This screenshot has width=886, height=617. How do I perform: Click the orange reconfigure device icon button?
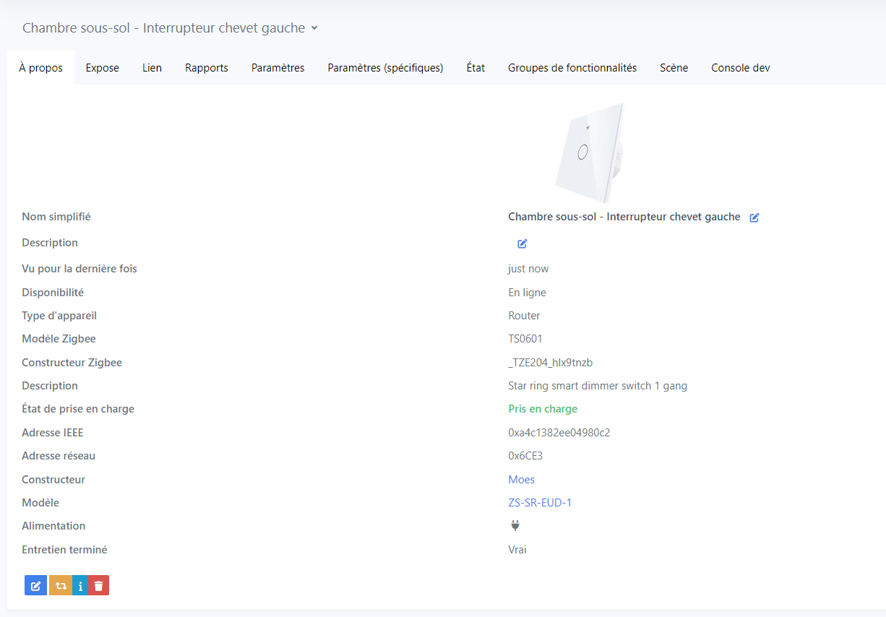tap(60, 585)
